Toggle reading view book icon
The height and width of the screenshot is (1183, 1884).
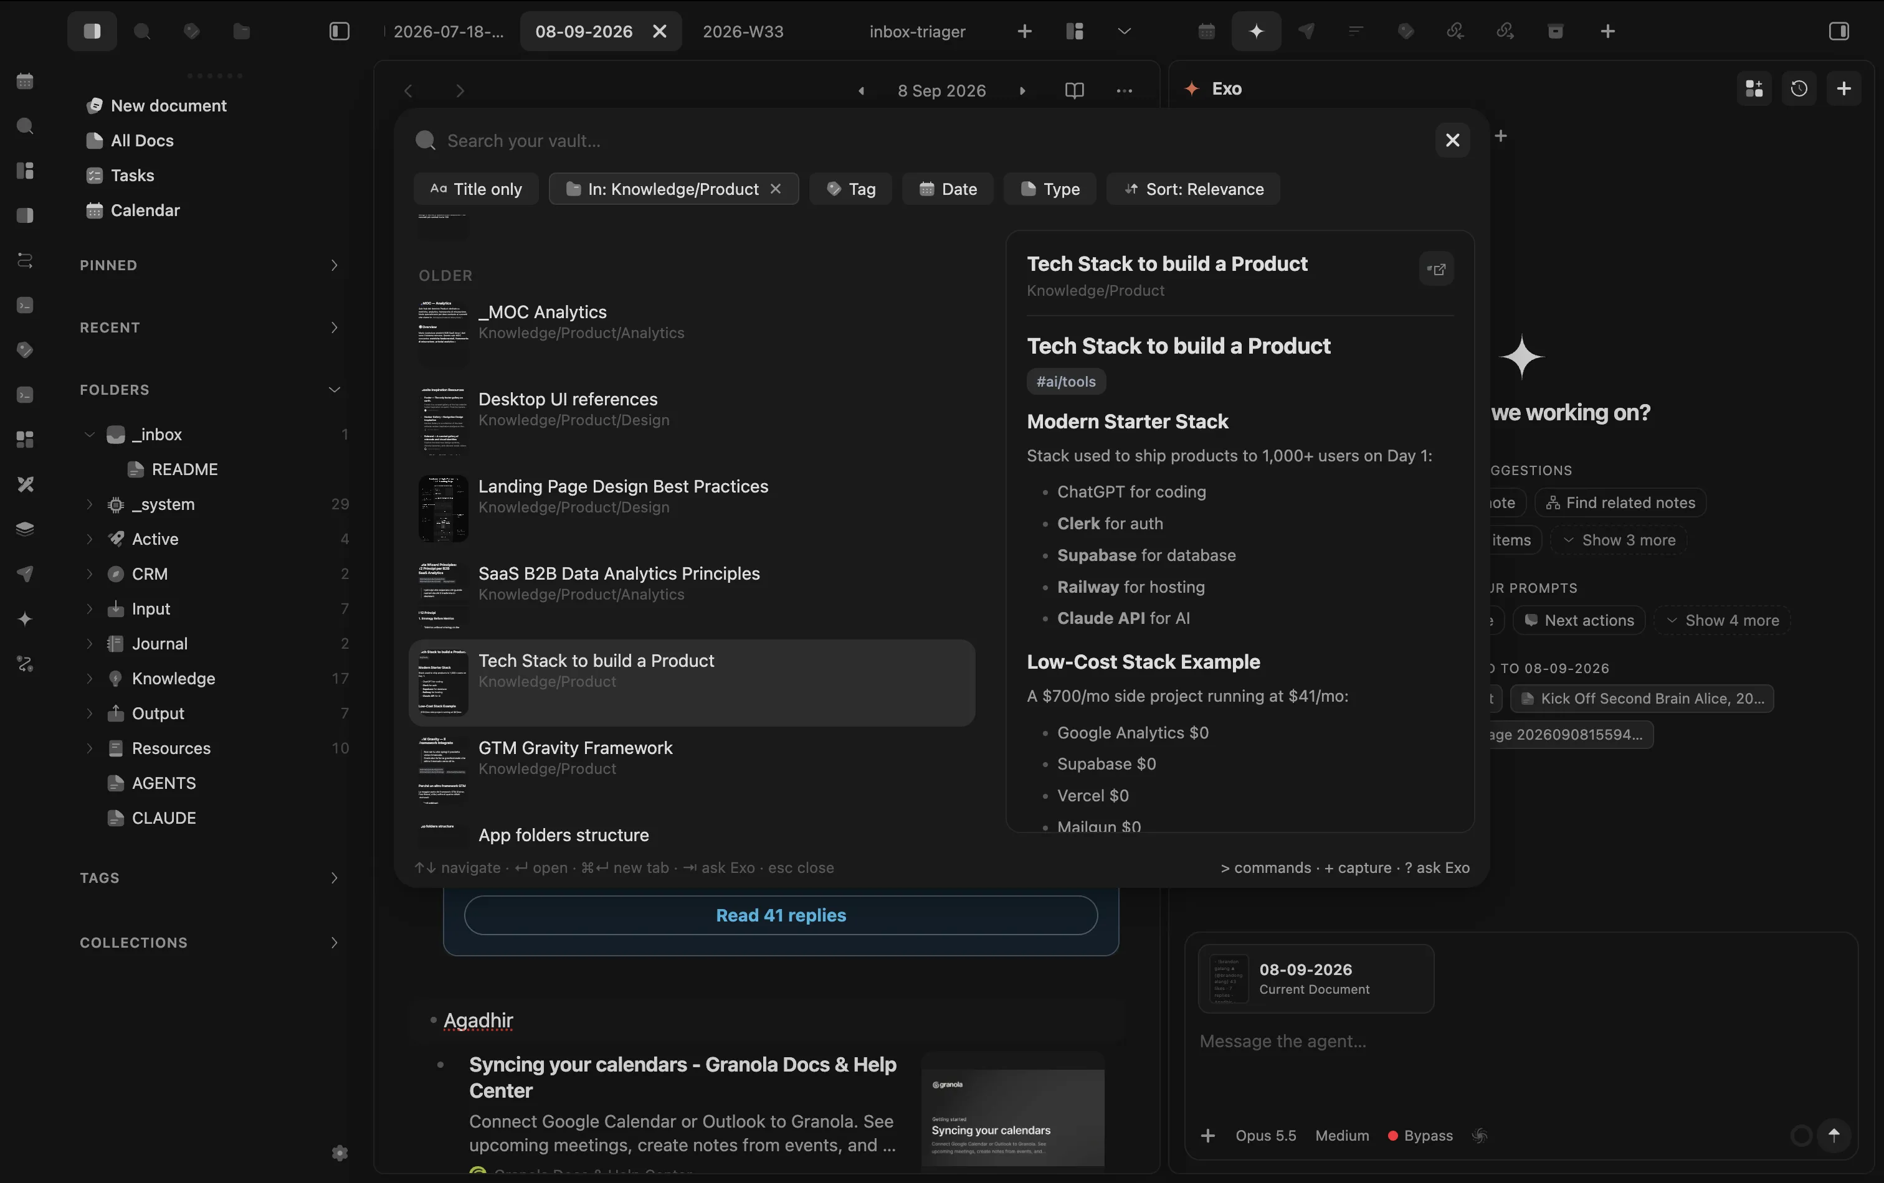pyautogui.click(x=1074, y=91)
